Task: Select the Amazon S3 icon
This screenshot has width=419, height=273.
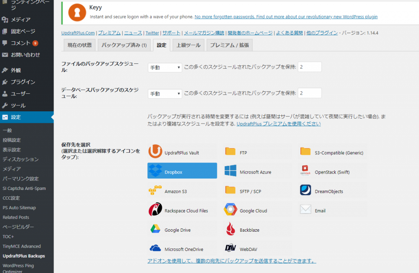Action: [155, 190]
